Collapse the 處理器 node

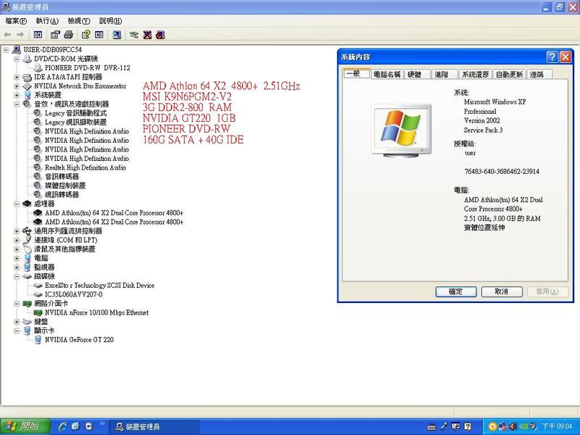17,204
